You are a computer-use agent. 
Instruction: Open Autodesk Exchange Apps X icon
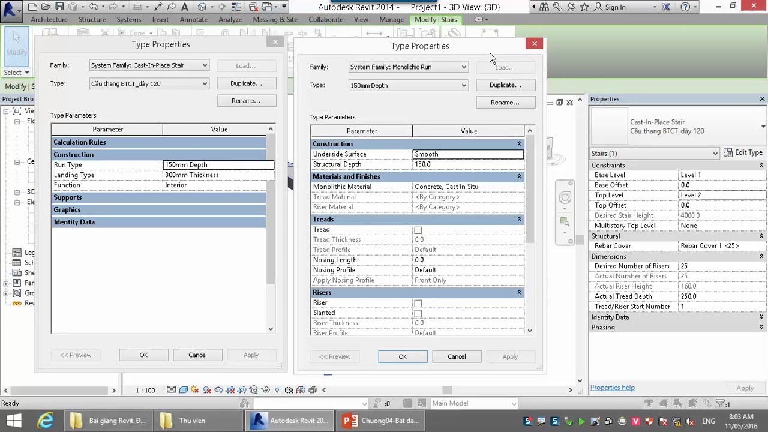tap(665, 7)
